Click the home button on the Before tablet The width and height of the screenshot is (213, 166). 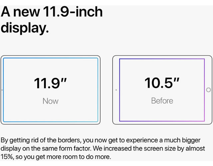(x=208, y=90)
